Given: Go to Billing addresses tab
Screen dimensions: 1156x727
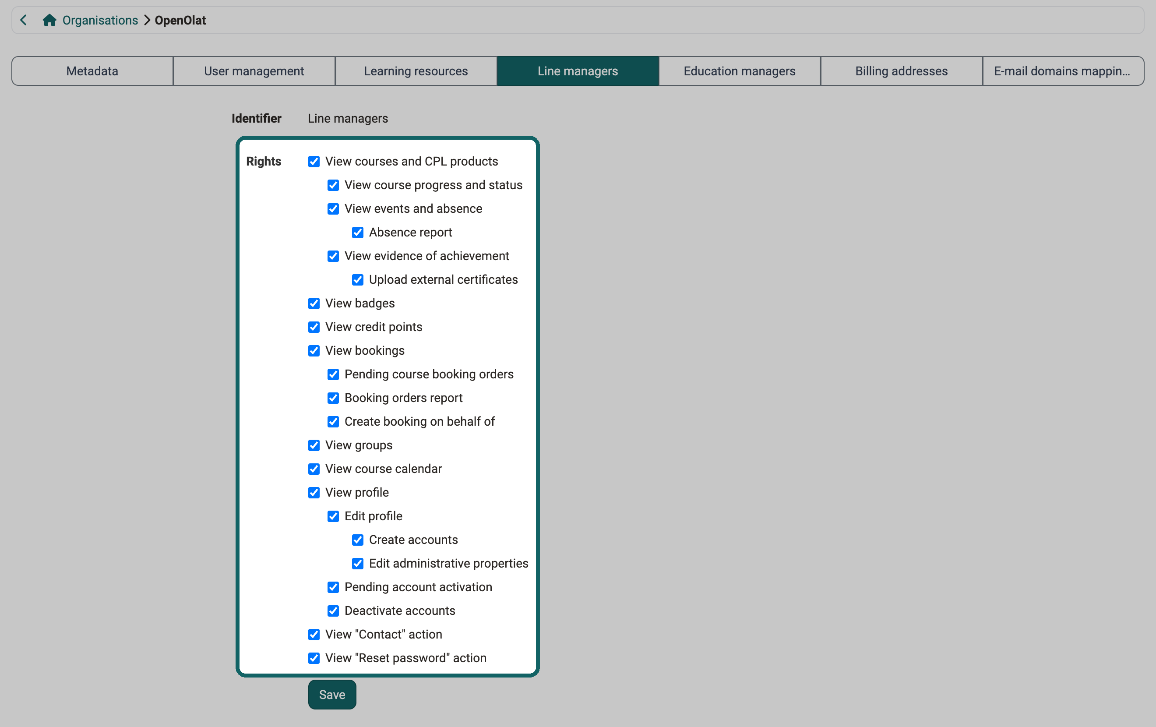Looking at the screenshot, I should tap(901, 71).
